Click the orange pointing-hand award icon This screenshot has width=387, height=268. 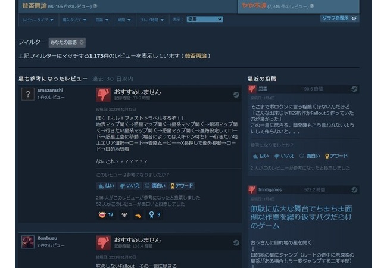point(138,215)
